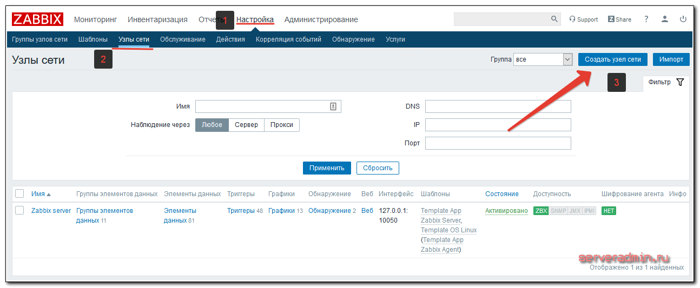This screenshot has width=700, height=288.
Task: Open the Администрирование menu
Action: tap(321, 19)
